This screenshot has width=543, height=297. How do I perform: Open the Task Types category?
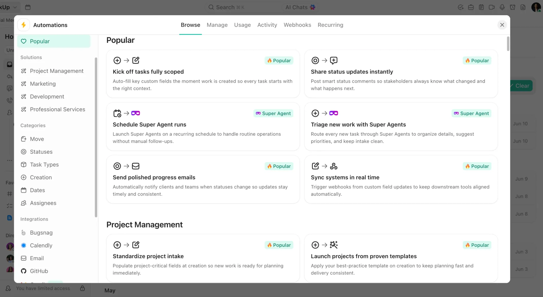click(54, 165)
